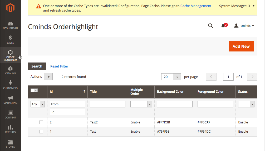Click the Title filter input field

(107, 104)
